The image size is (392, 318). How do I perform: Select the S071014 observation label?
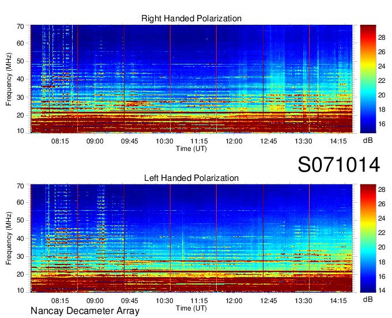pos(339,165)
